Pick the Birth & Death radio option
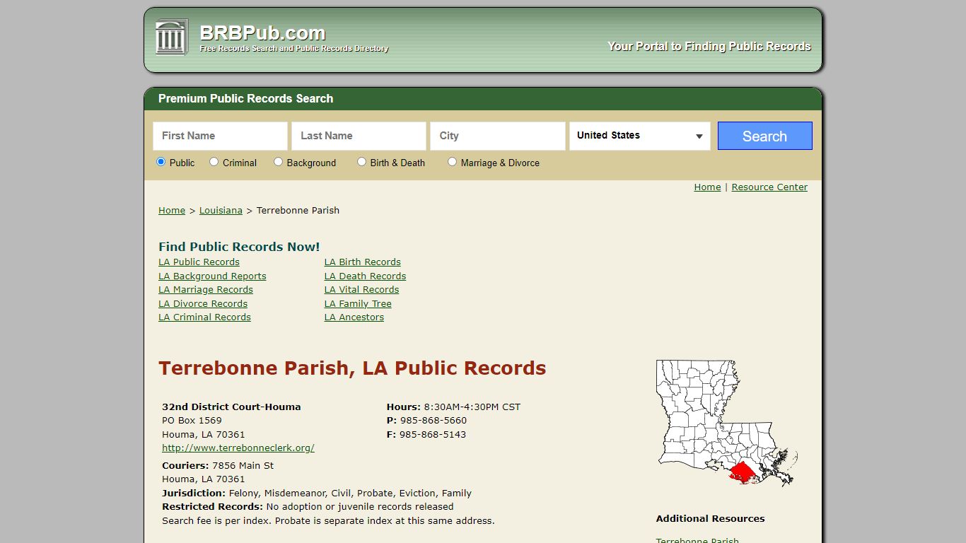966x543 pixels. point(361,162)
